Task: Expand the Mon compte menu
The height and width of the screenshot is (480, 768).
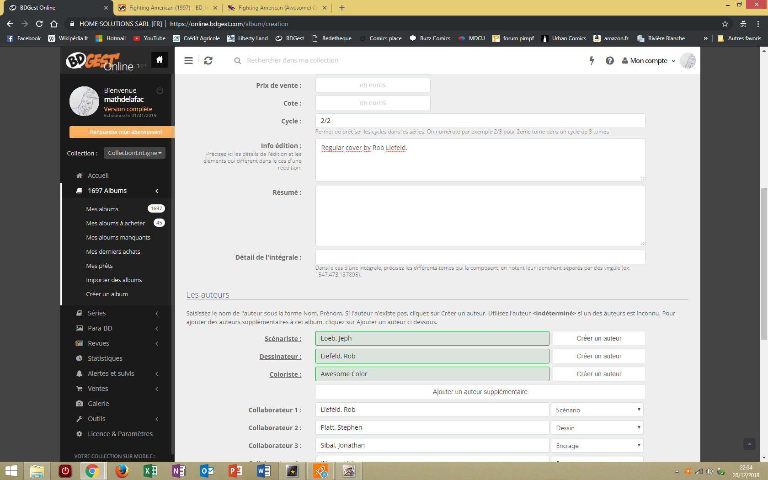Action: pos(649,61)
